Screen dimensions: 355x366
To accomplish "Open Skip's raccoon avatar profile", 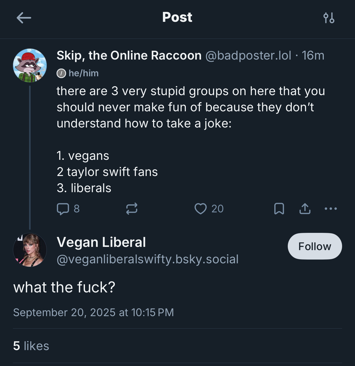I will tap(30, 65).
